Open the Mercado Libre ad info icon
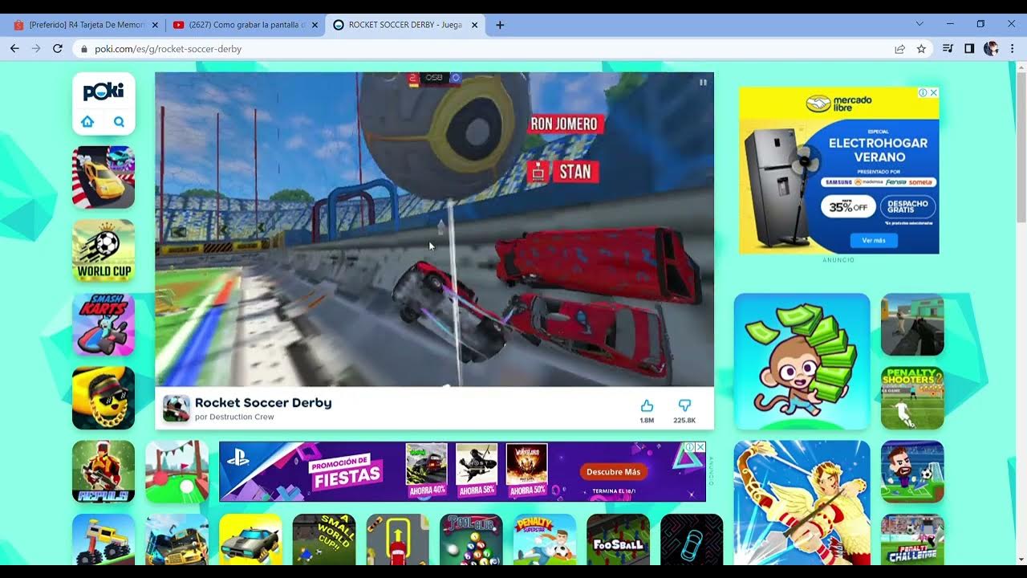The width and height of the screenshot is (1027, 578). click(923, 92)
